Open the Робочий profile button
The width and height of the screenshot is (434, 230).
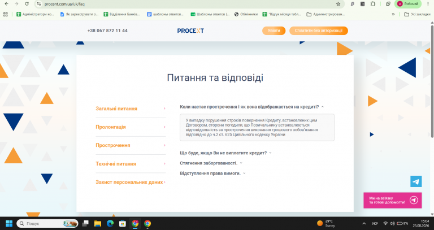[408, 4]
